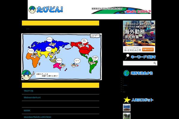Click the 中南米エリア speech bubble
Image resolution: width=179 pixels, height=119 pixels.
coord(95,58)
